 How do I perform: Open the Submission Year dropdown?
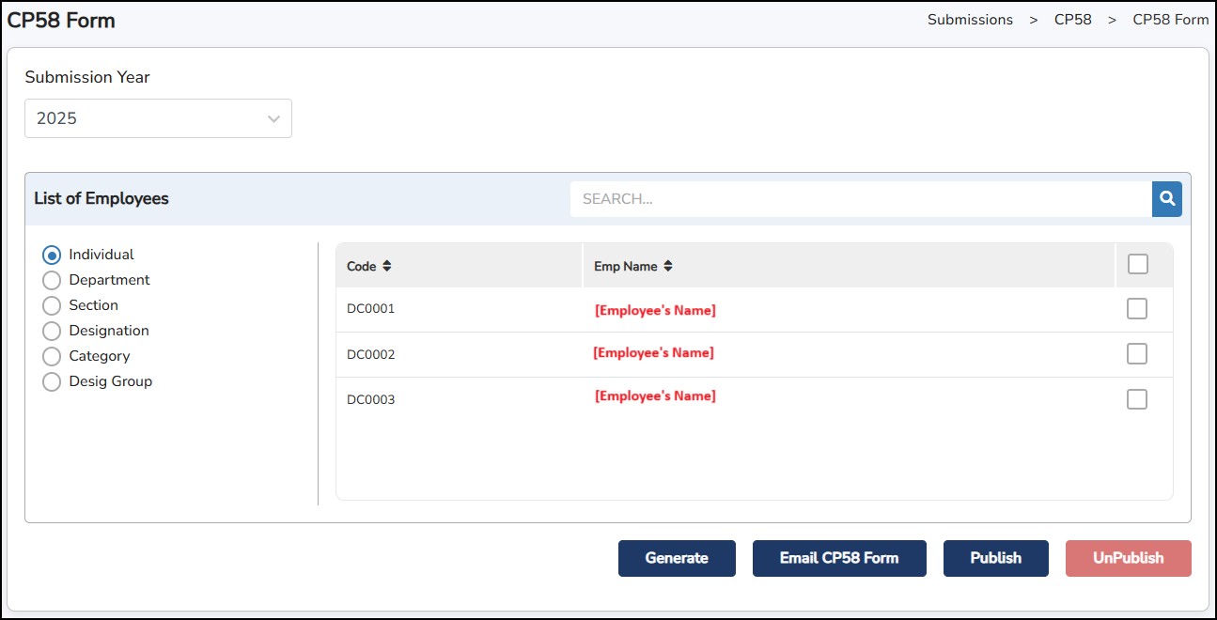pyautogui.click(x=158, y=118)
